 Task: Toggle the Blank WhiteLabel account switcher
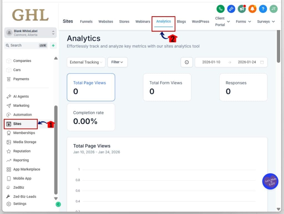(31, 33)
